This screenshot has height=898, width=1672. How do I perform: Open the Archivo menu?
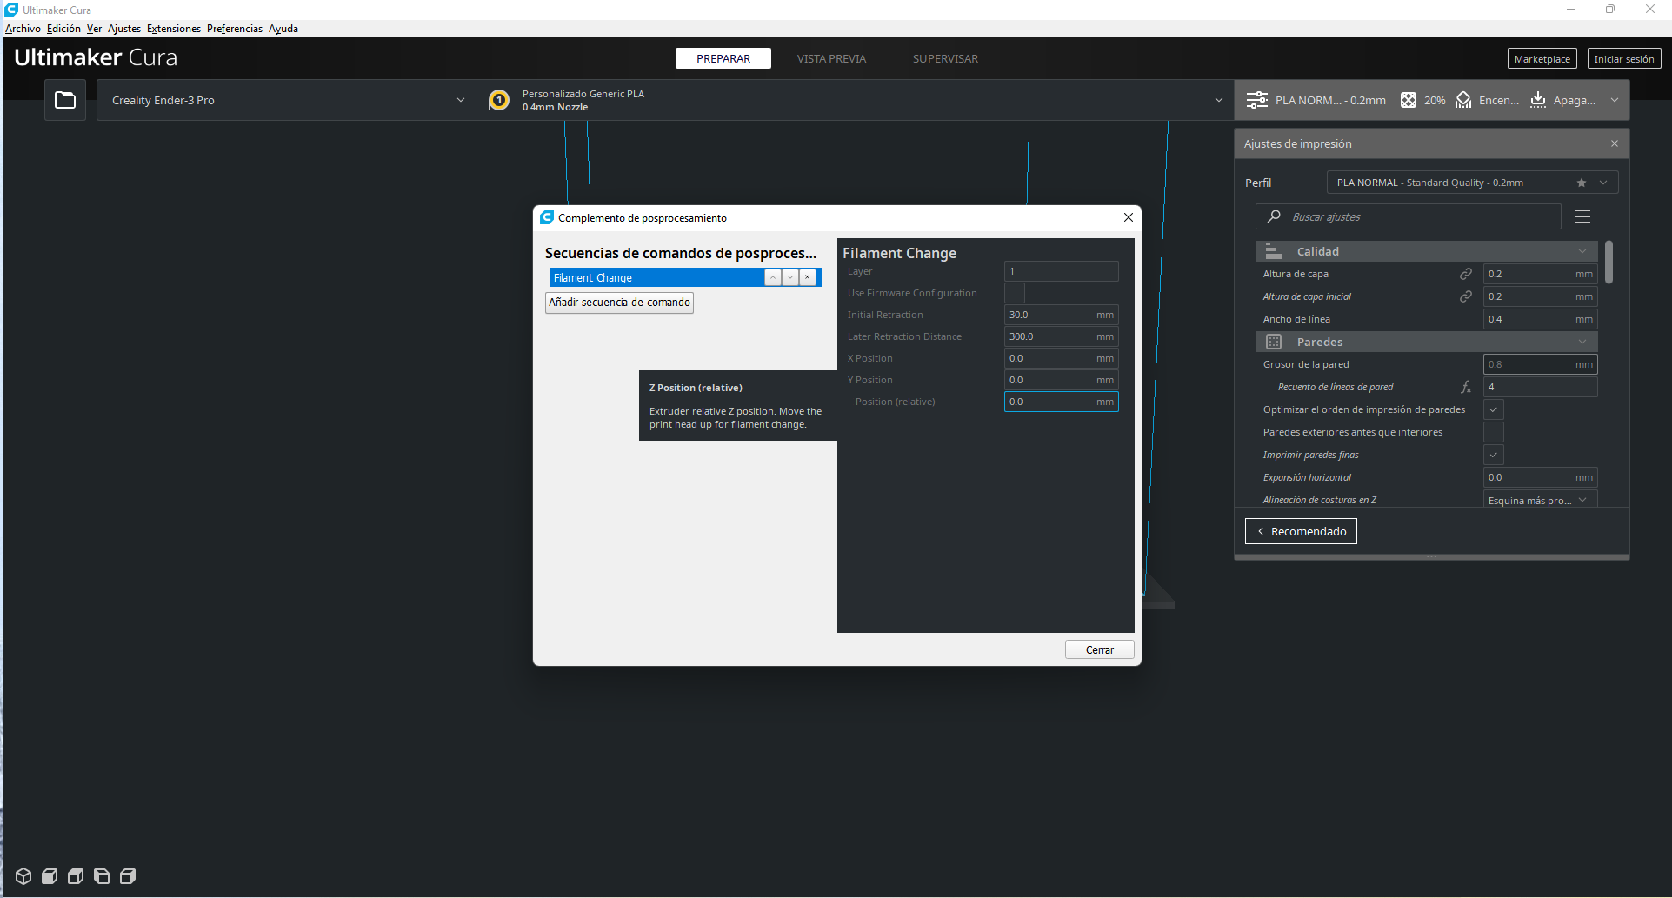pos(23,29)
